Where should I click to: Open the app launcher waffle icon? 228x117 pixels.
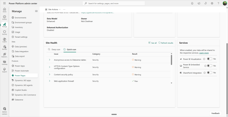[x=4, y=3]
